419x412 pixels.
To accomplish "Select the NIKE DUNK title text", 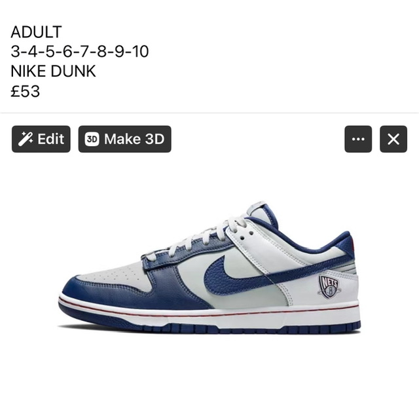I will (x=53, y=71).
